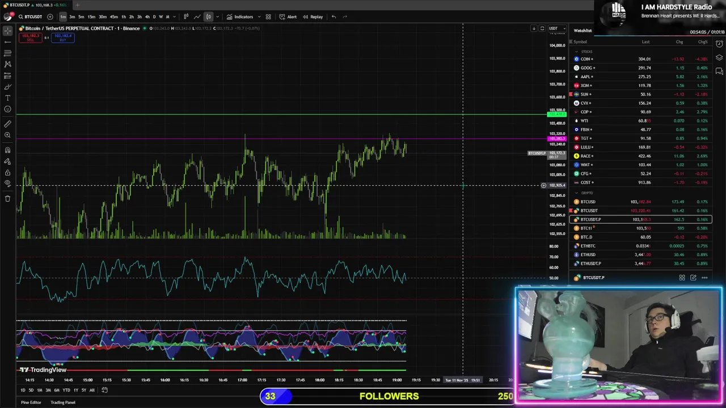Activate the zoom in tool
Viewport: 726px width, 408px height.
tap(7, 135)
